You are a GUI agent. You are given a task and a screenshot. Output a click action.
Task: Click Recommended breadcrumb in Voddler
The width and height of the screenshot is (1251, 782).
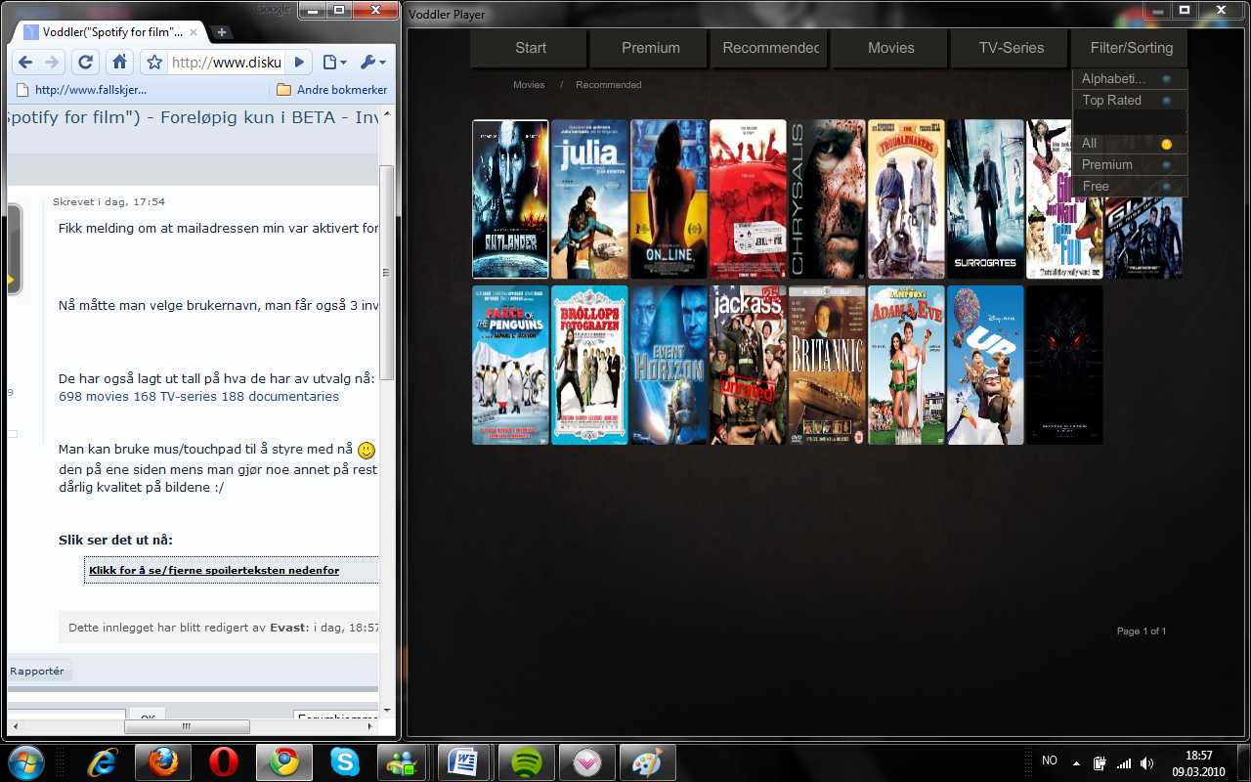click(x=609, y=85)
